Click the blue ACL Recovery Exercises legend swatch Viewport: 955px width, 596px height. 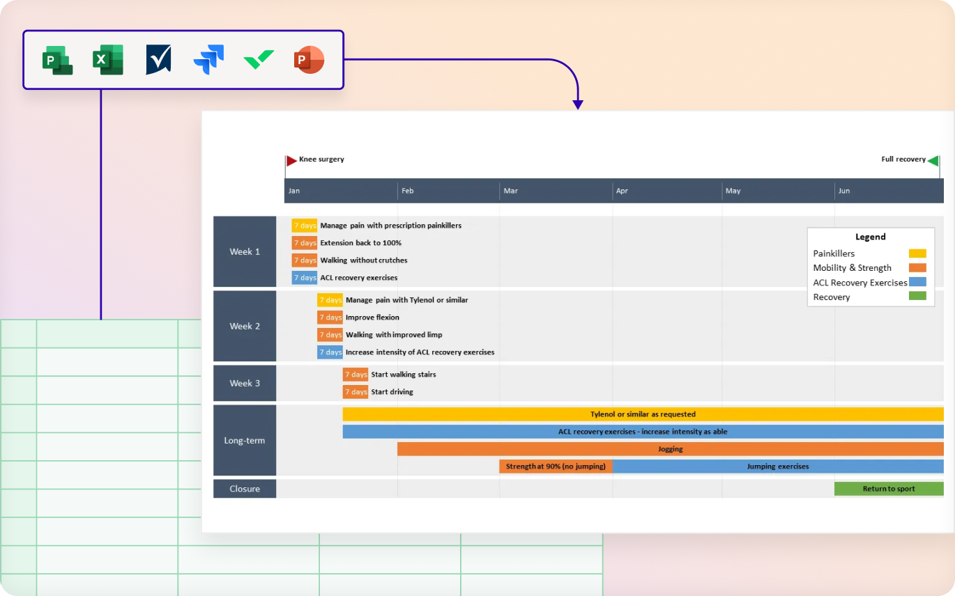917,282
